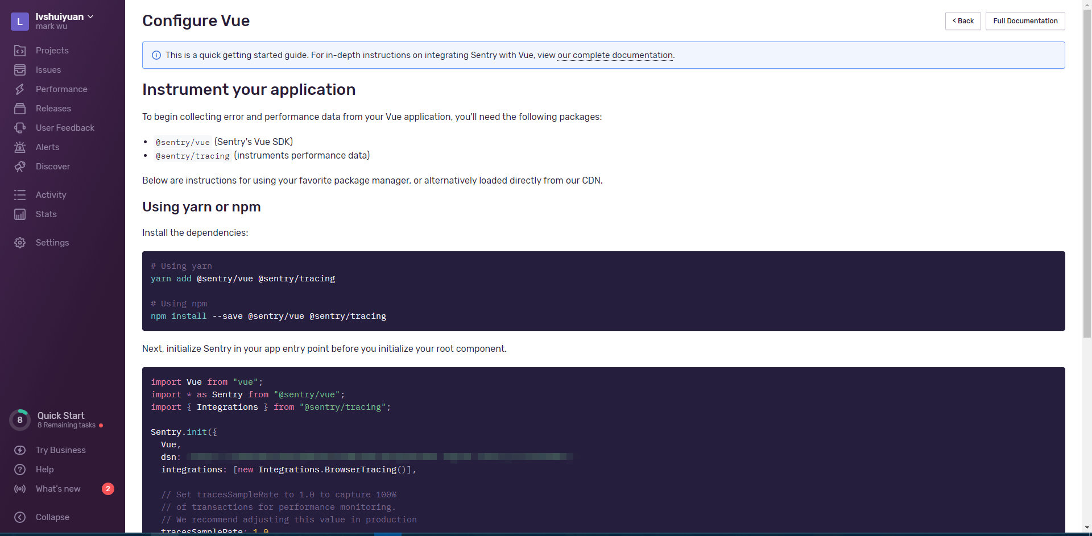Viewport: 1092px width, 536px height.
Task: Click the Try Business lightning icon
Action: 20,450
